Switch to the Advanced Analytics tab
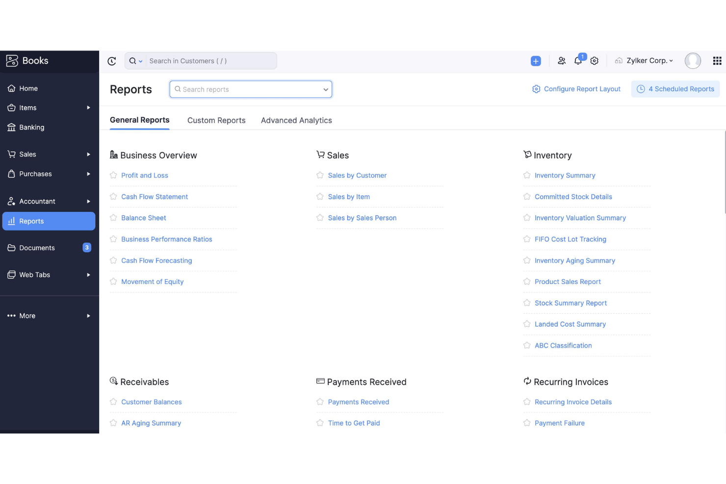 pos(296,121)
